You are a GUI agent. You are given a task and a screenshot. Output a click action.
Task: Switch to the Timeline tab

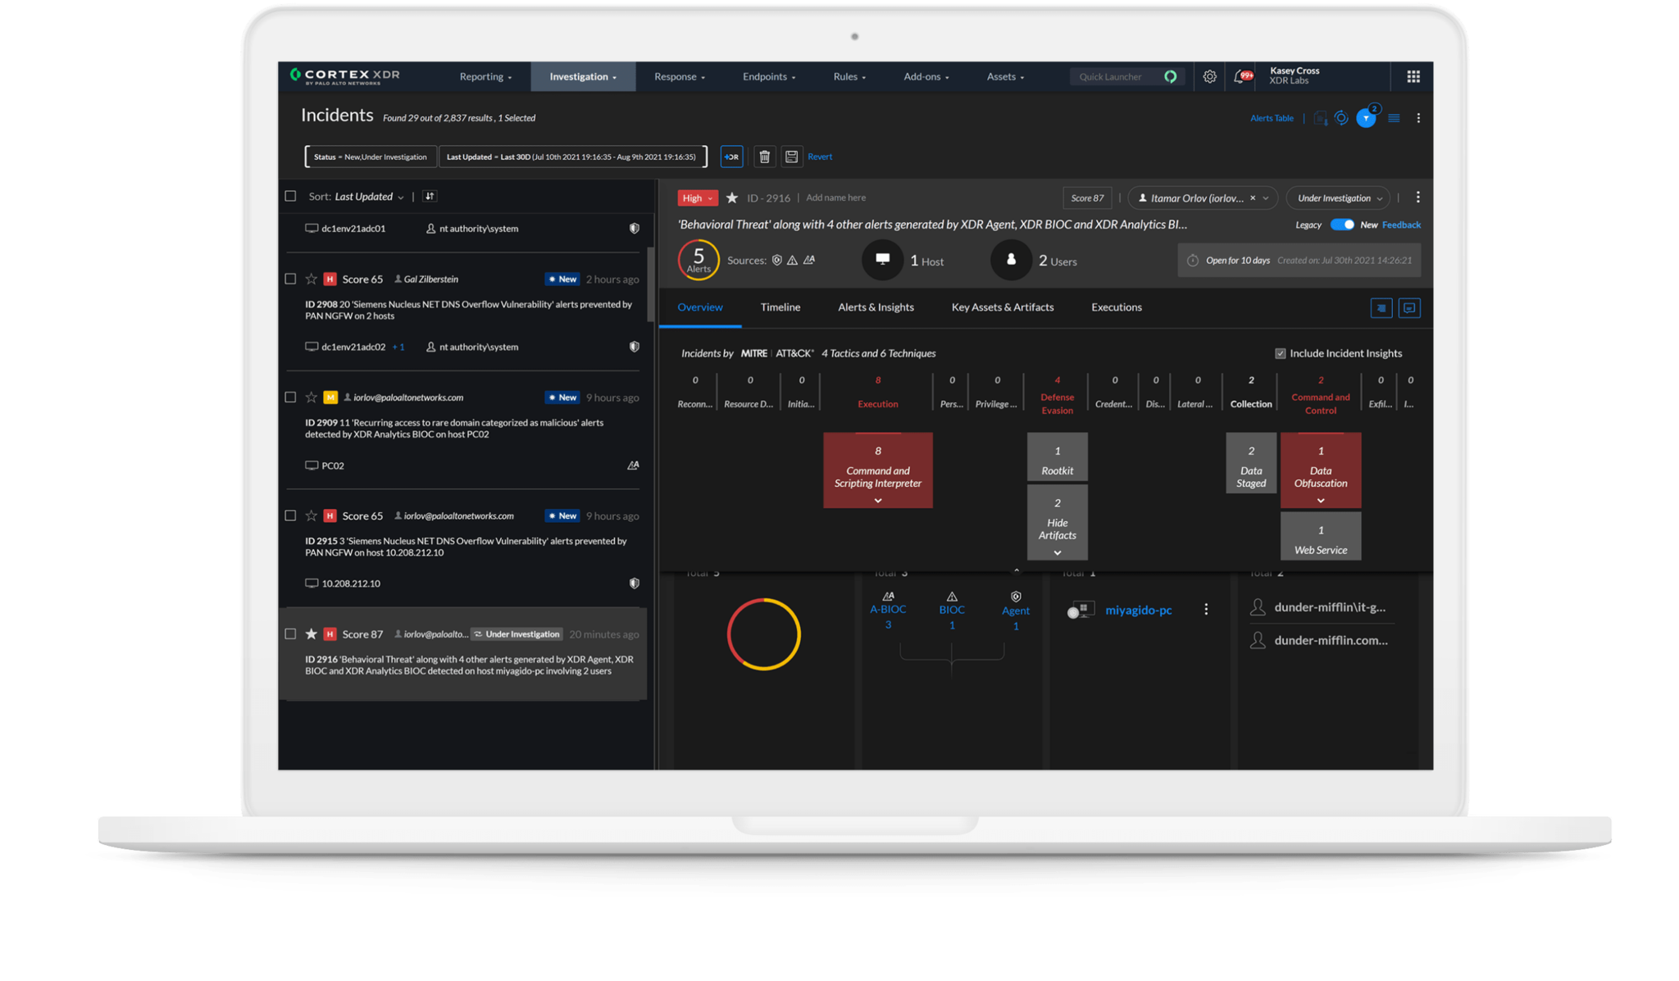(x=780, y=307)
